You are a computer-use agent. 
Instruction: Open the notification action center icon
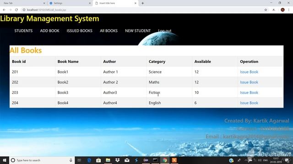point(287,160)
